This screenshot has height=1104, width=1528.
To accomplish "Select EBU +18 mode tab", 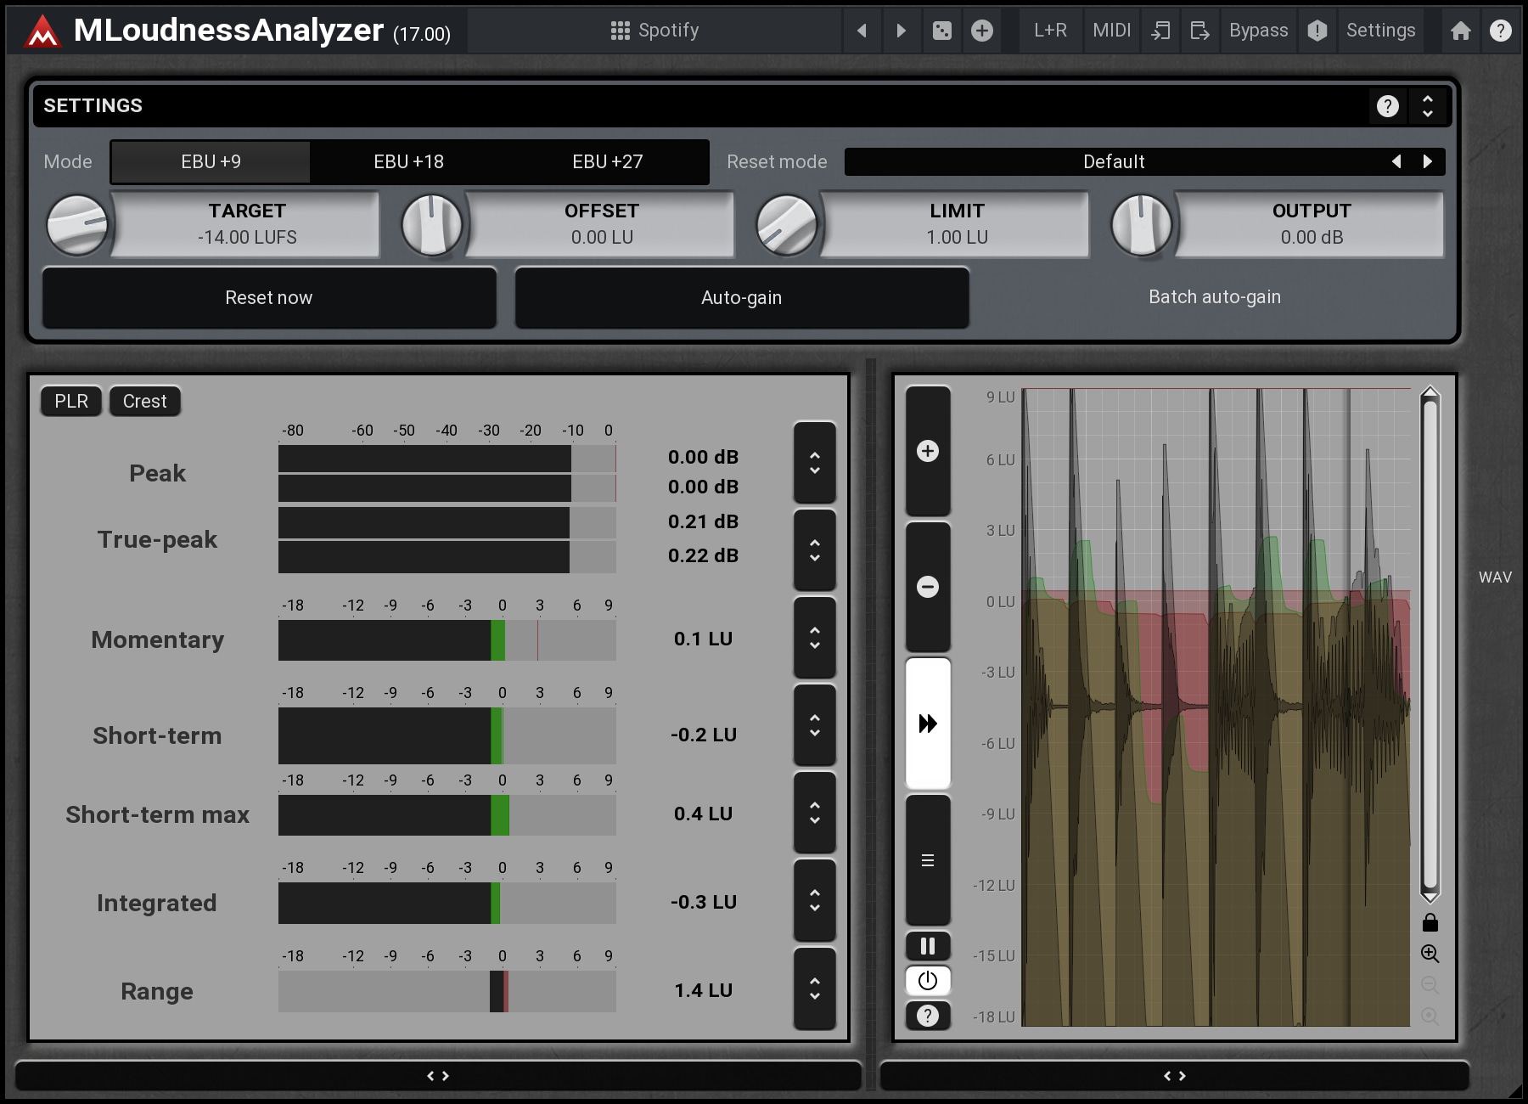I will pos(408,161).
